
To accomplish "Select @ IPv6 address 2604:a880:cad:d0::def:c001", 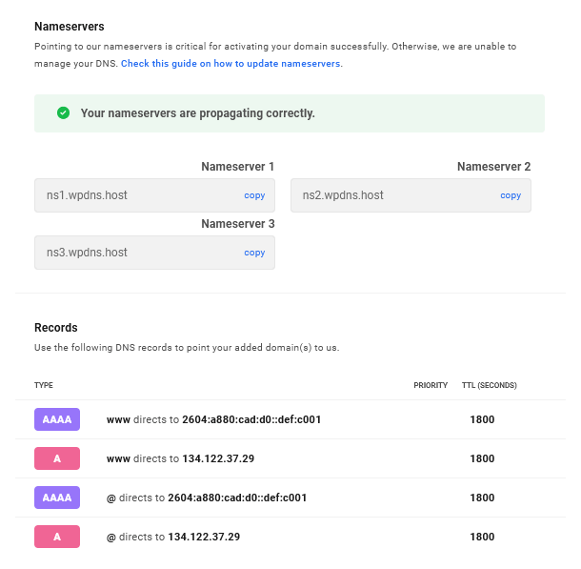I will [237, 498].
